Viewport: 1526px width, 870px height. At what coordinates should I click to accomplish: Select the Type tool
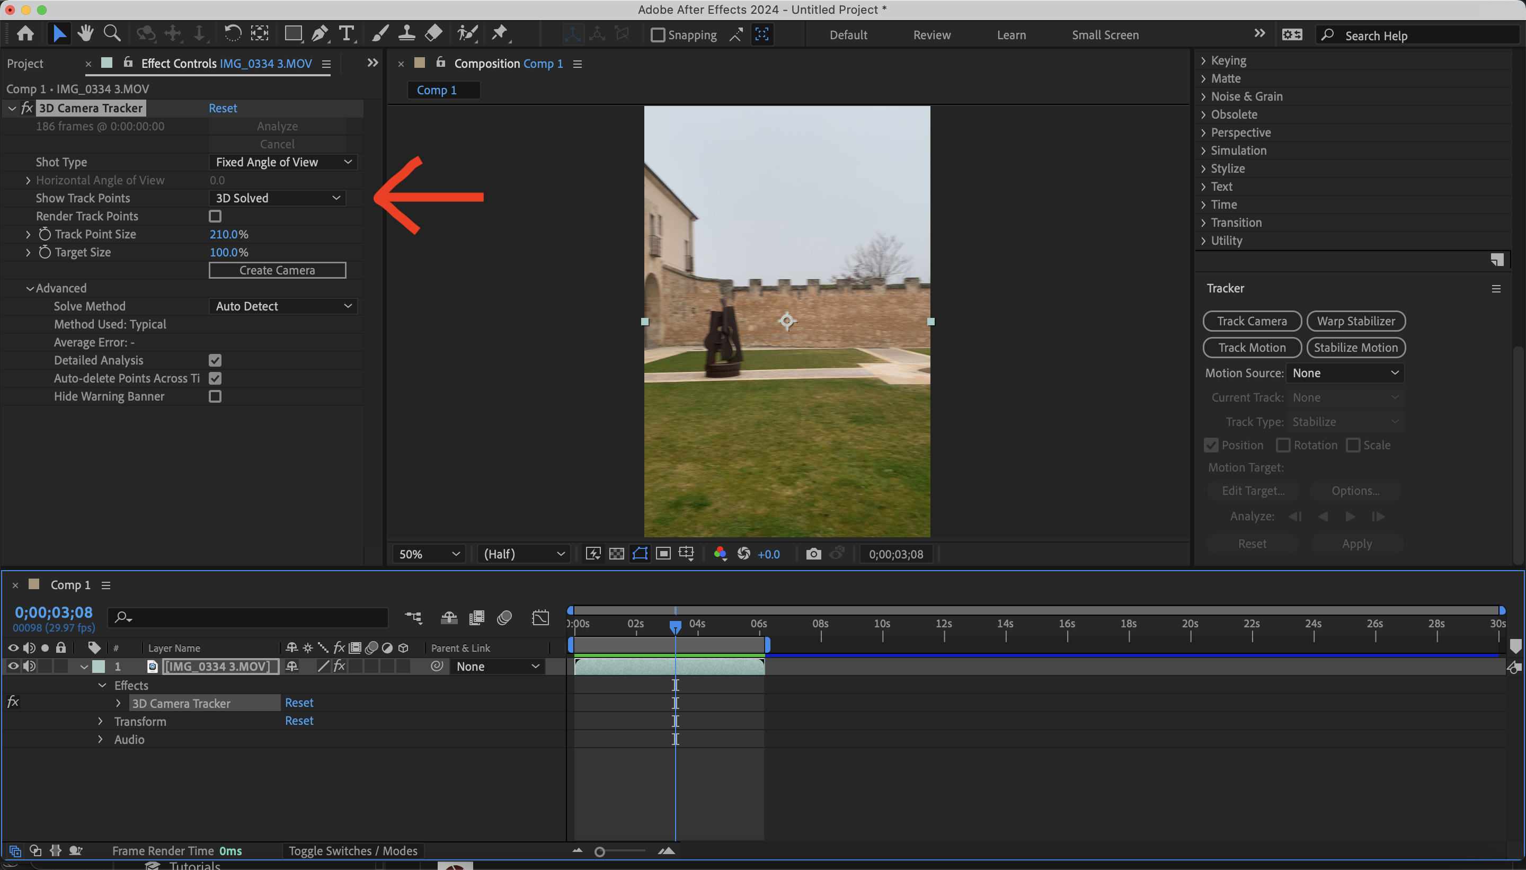(347, 33)
